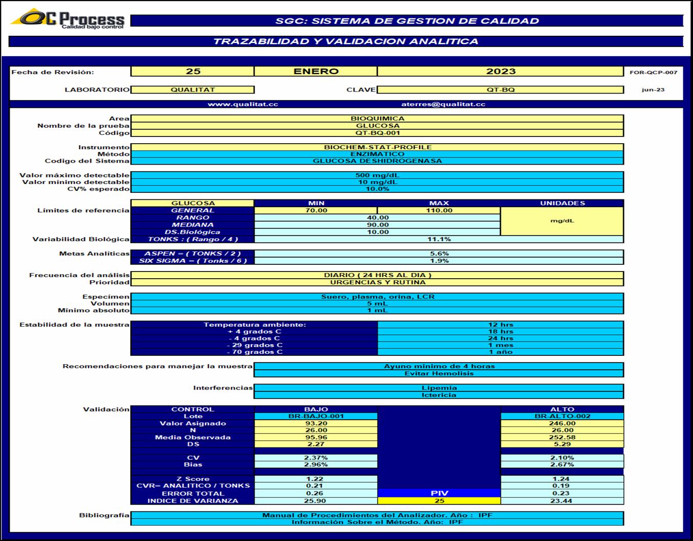Select recommendation "Ayuno minimo de 4 horas"
693x541 pixels.
[439, 366]
